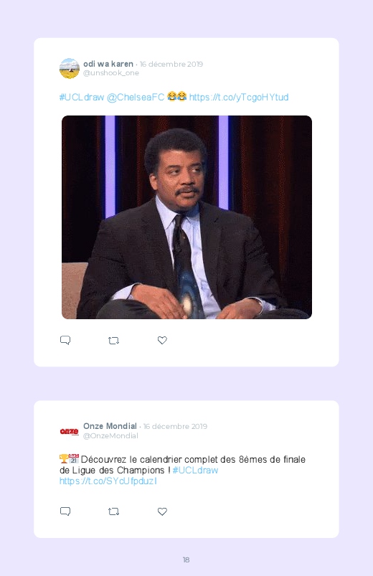Click Onze Mondial tweet's 16 décembre 2019 date
The width and height of the screenshot is (373, 576).
coord(175,426)
